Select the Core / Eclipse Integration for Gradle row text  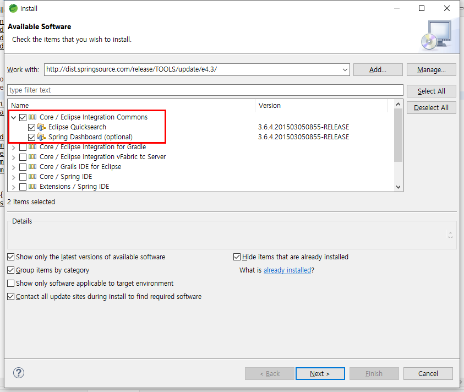point(92,147)
